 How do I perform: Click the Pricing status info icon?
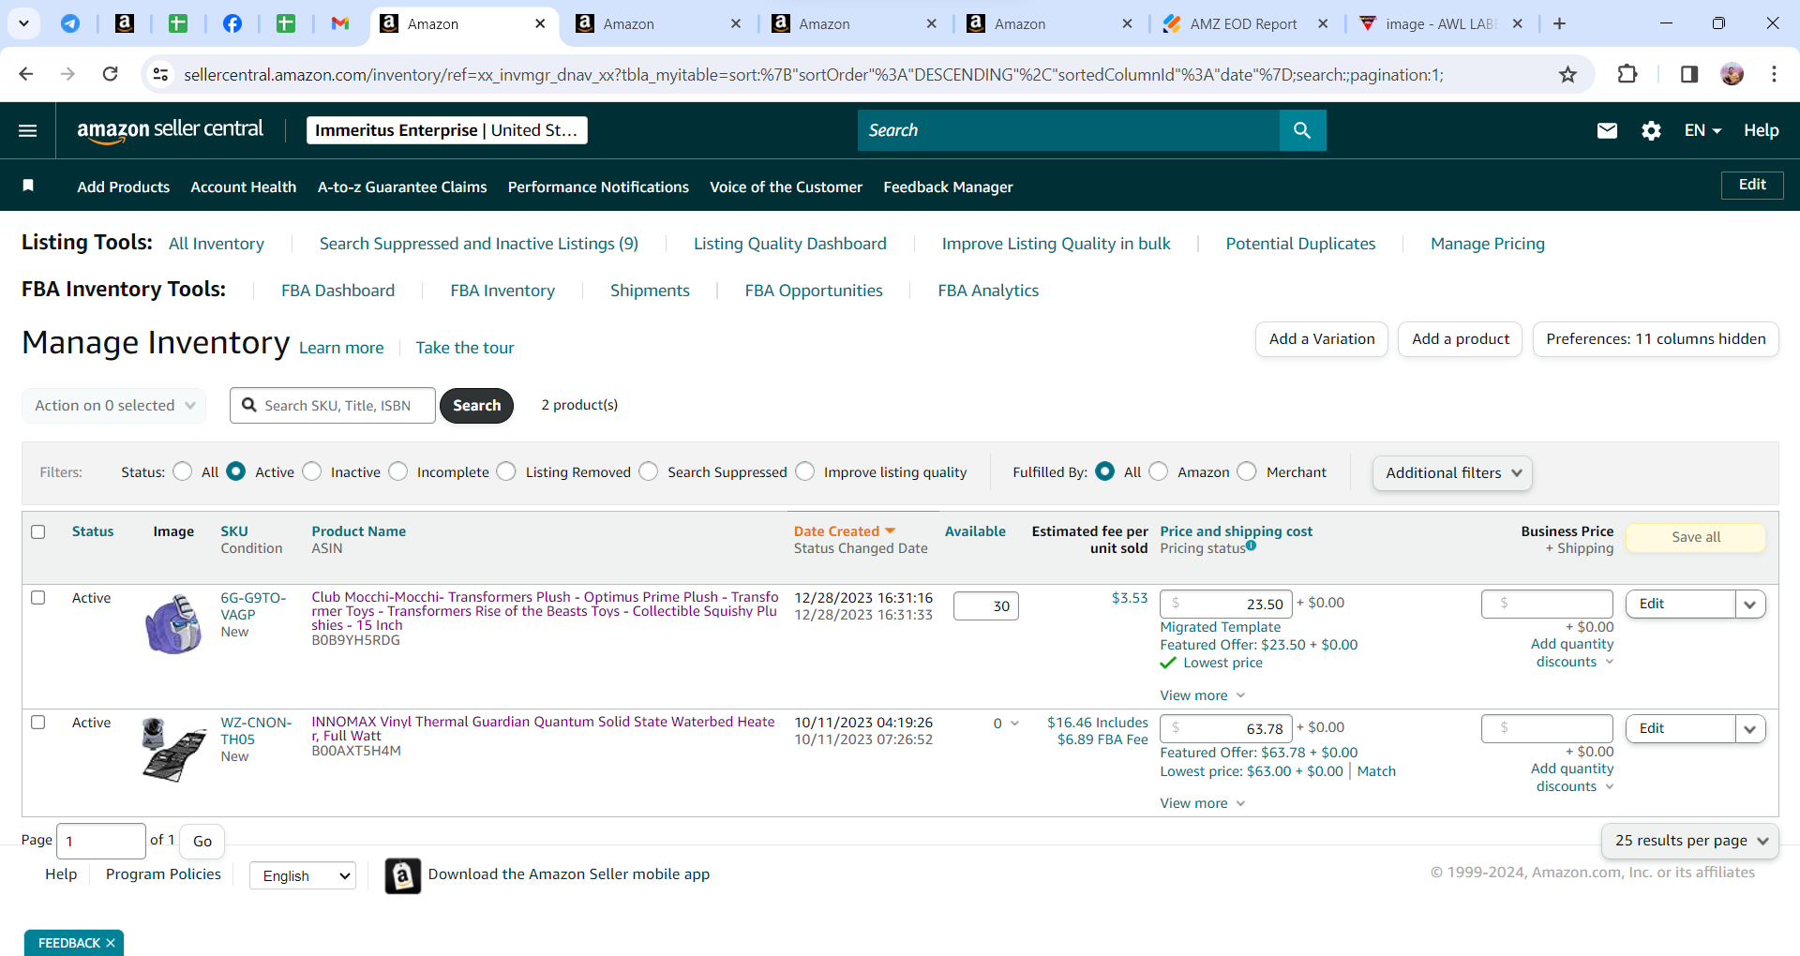pyautogui.click(x=1252, y=545)
